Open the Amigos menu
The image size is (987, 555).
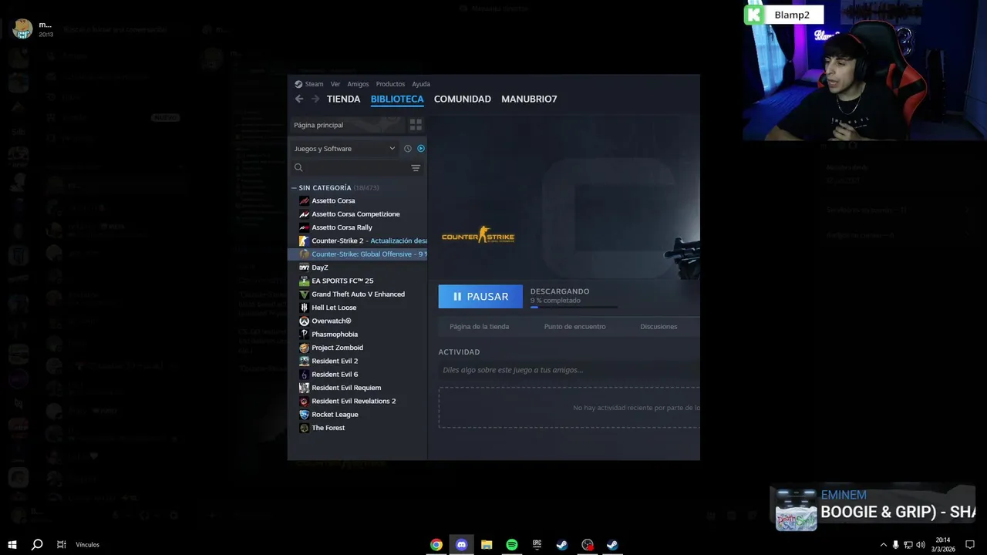(358, 84)
